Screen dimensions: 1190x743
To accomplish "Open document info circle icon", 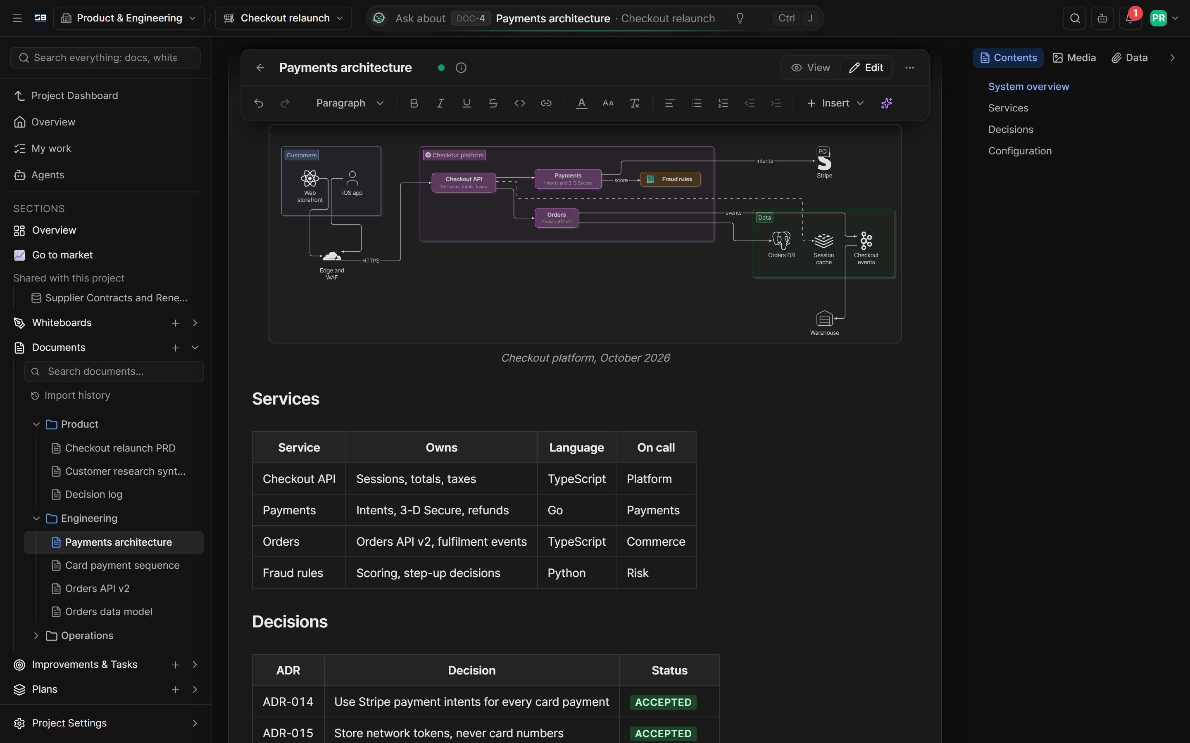I will [x=461, y=68].
